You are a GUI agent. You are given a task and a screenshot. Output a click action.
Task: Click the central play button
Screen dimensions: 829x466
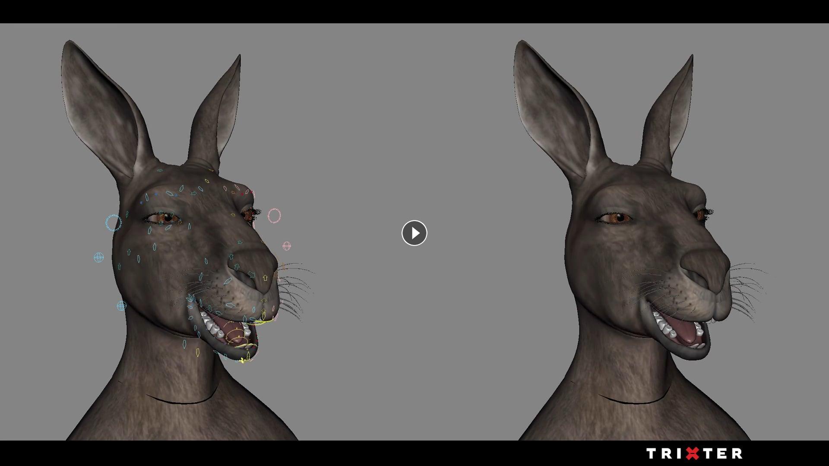(x=414, y=233)
